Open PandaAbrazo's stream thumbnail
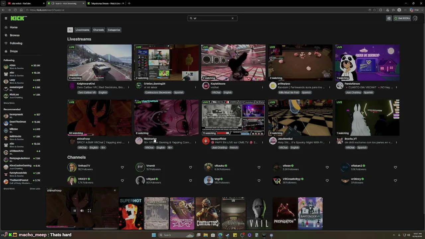The height and width of the screenshot is (239, 425). click(x=367, y=62)
